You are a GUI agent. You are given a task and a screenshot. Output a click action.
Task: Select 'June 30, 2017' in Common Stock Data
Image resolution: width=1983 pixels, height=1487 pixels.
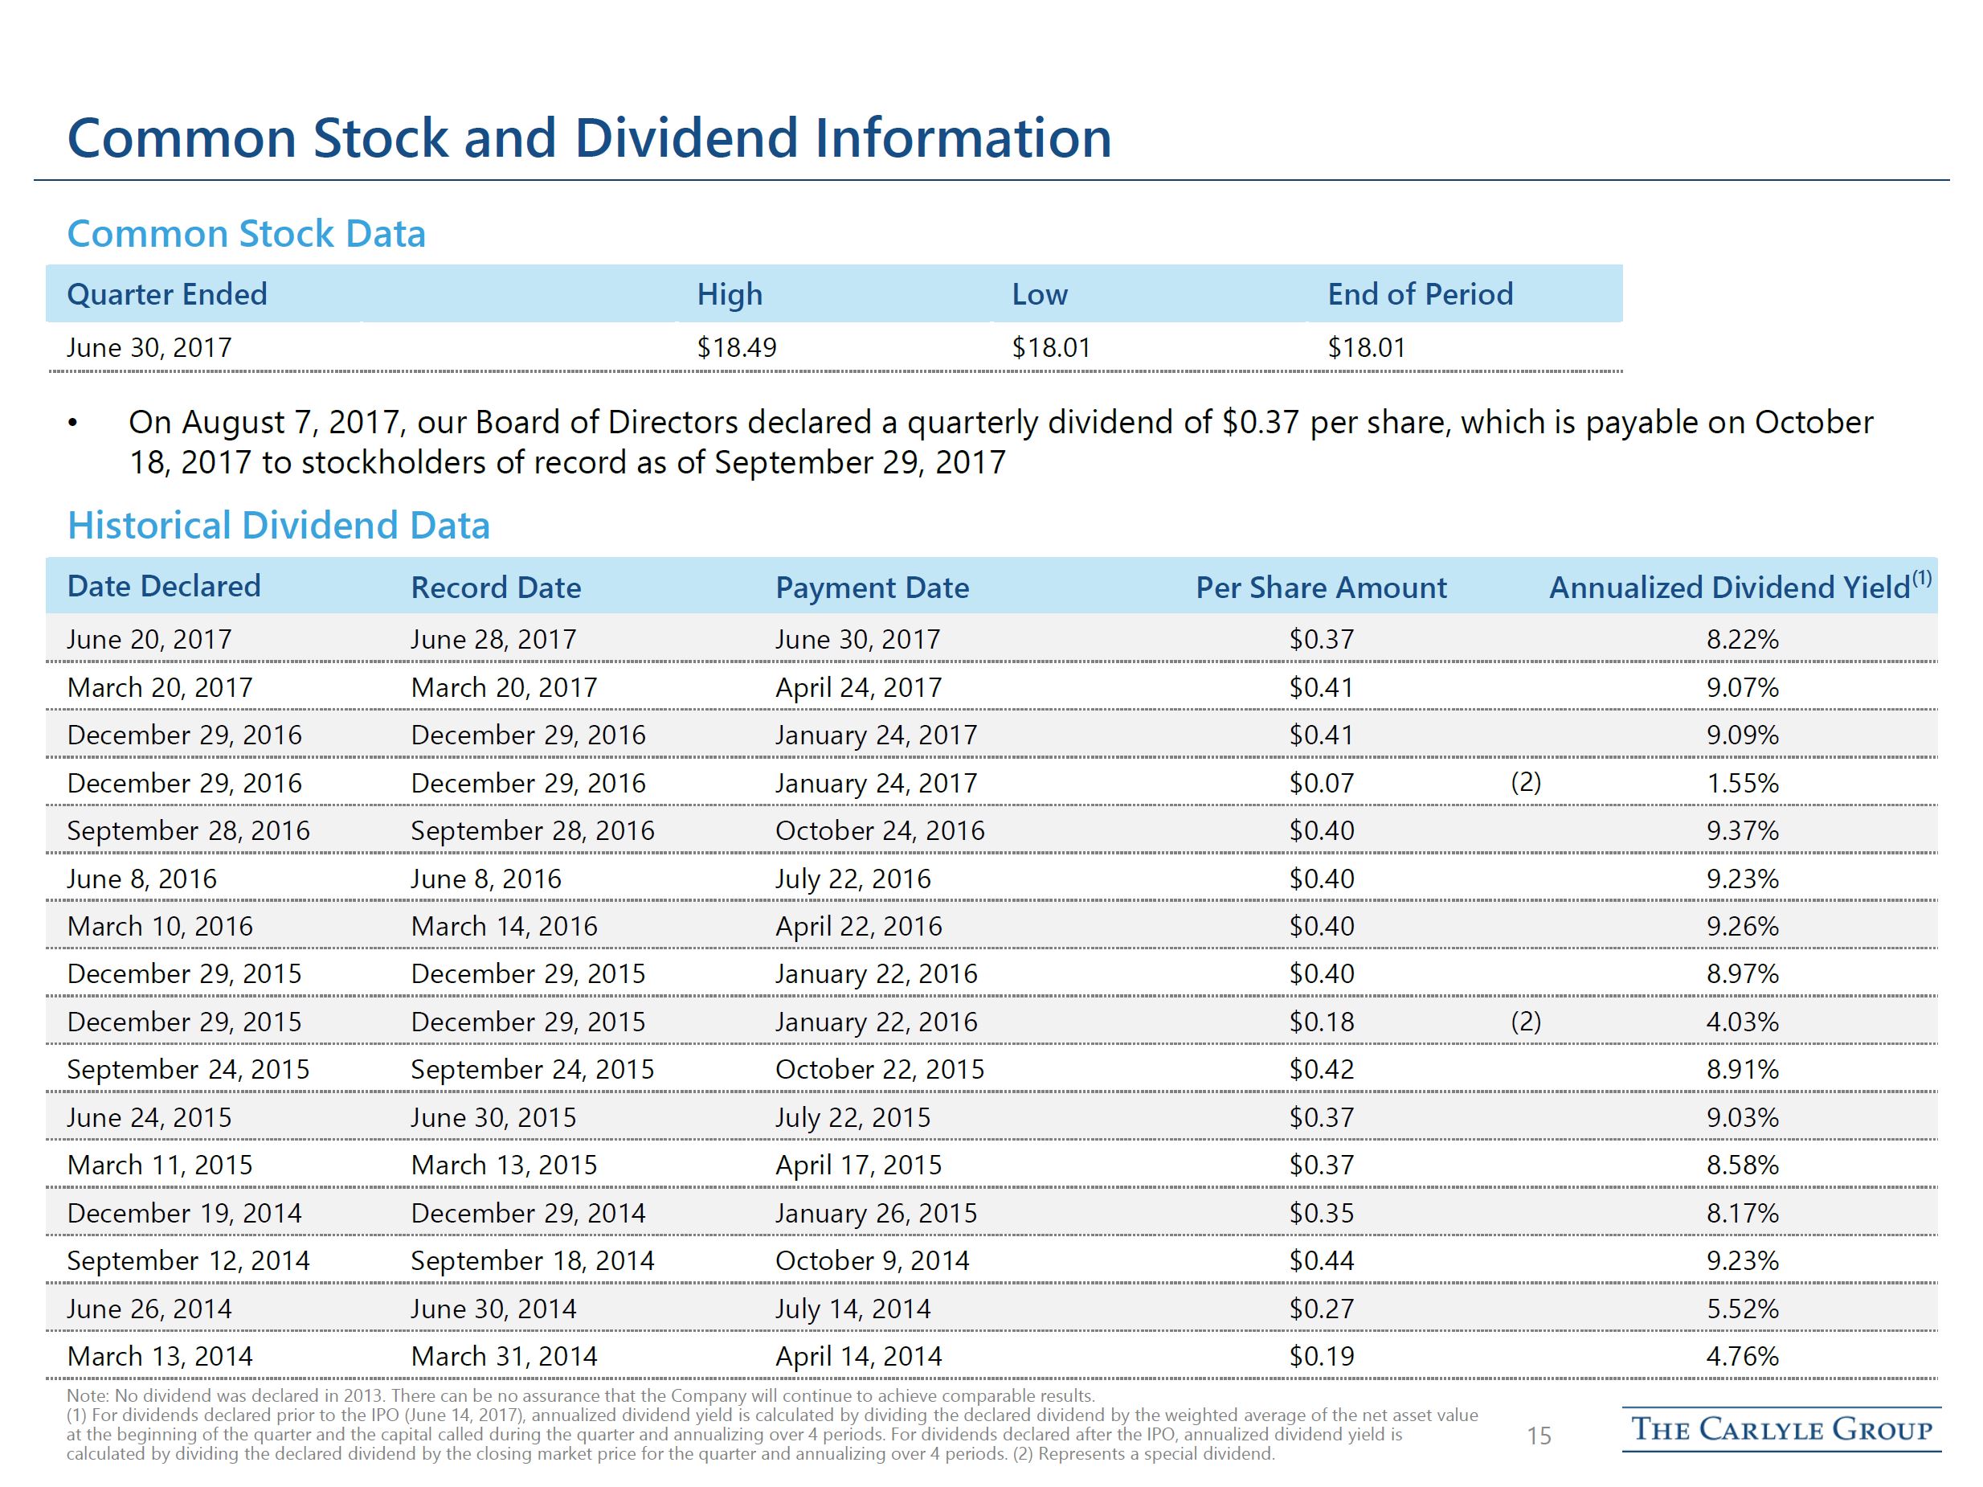point(149,347)
